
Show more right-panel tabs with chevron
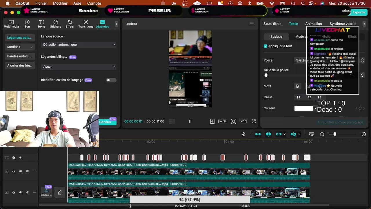[x=364, y=24]
